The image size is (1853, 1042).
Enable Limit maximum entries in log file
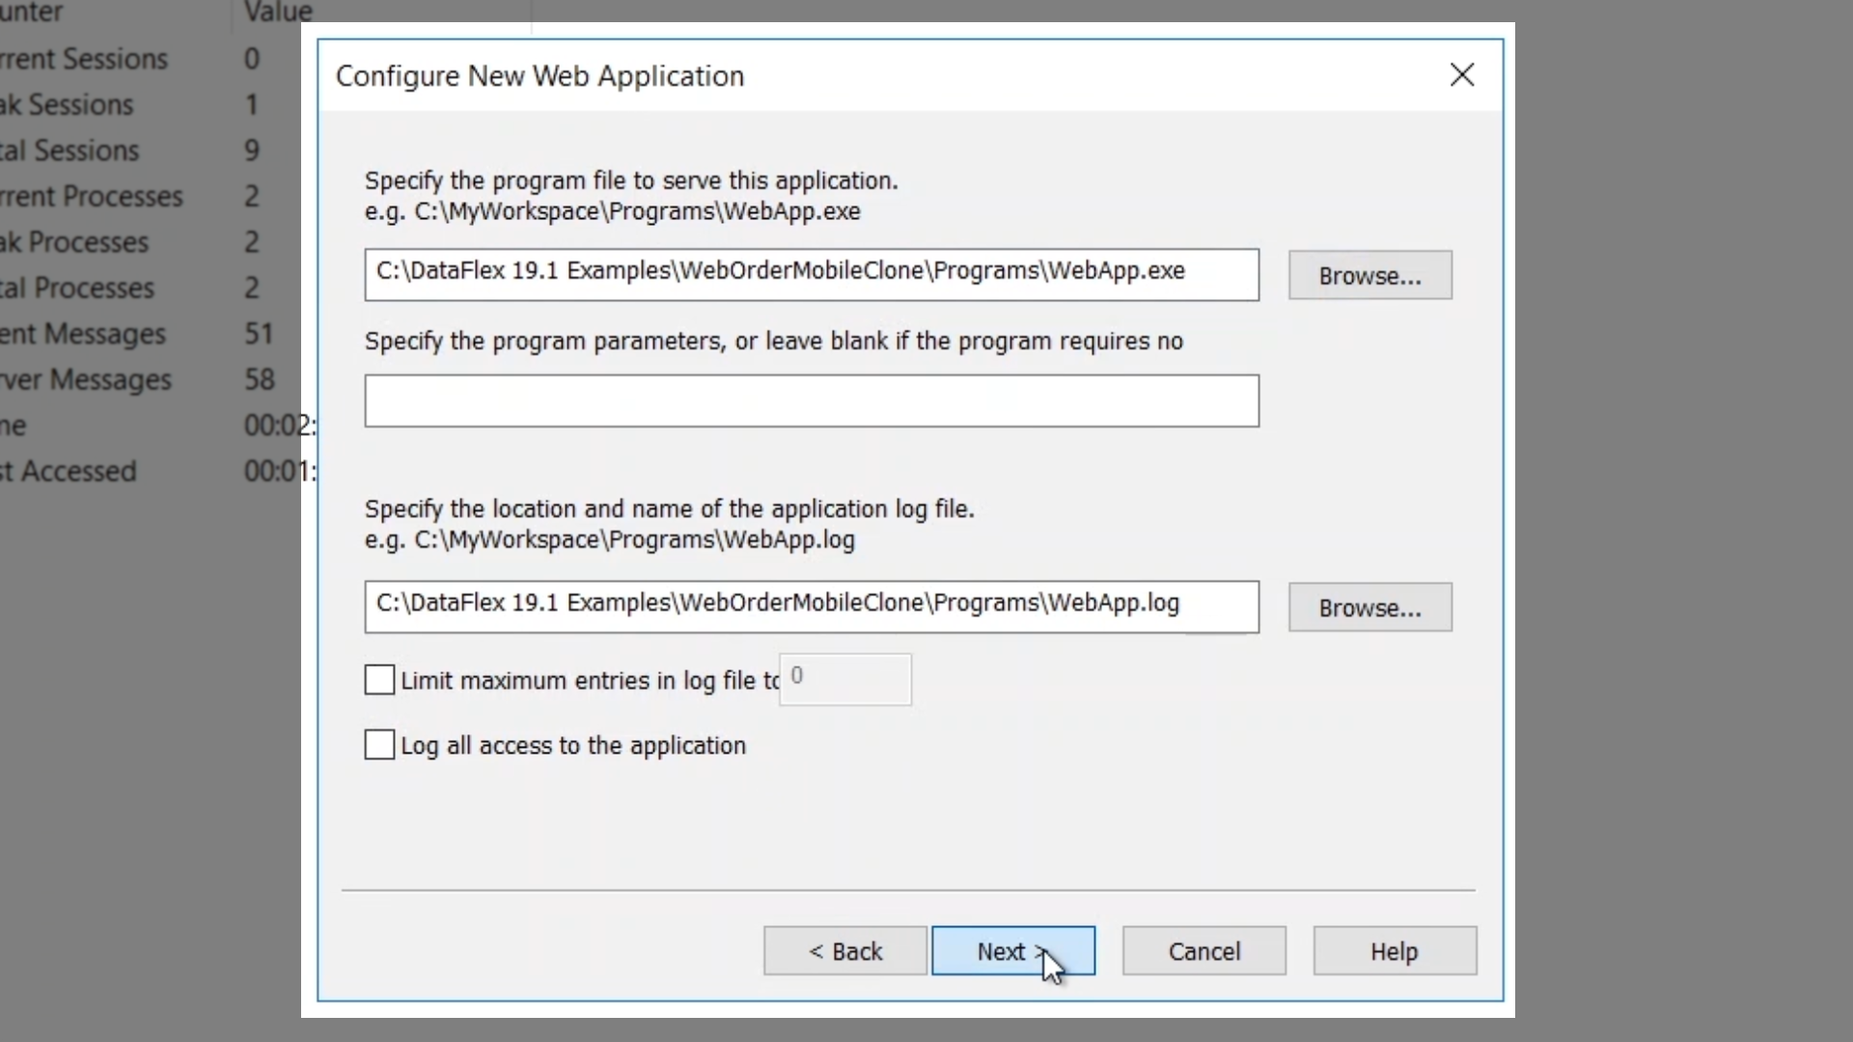[x=380, y=680]
